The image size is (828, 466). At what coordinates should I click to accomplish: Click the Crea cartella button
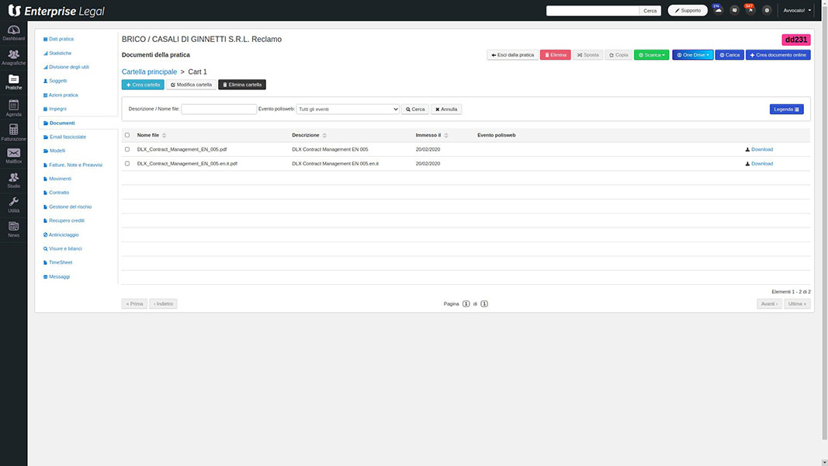[143, 85]
